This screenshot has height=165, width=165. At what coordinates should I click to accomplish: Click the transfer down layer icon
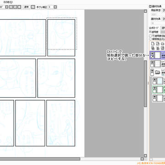tap(153, 48)
